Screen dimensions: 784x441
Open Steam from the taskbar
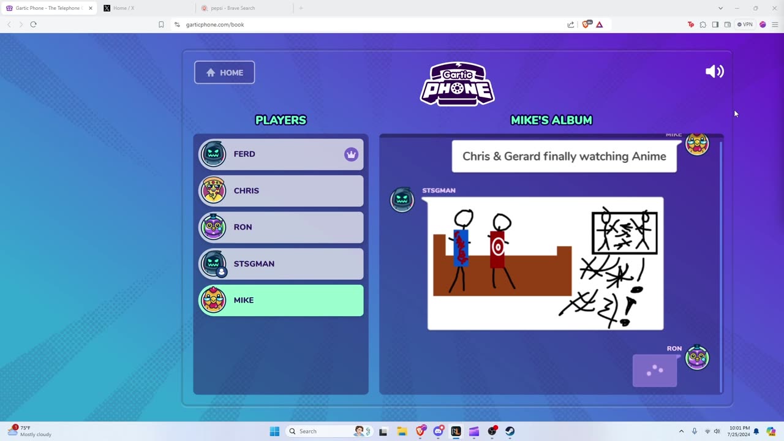click(x=510, y=431)
